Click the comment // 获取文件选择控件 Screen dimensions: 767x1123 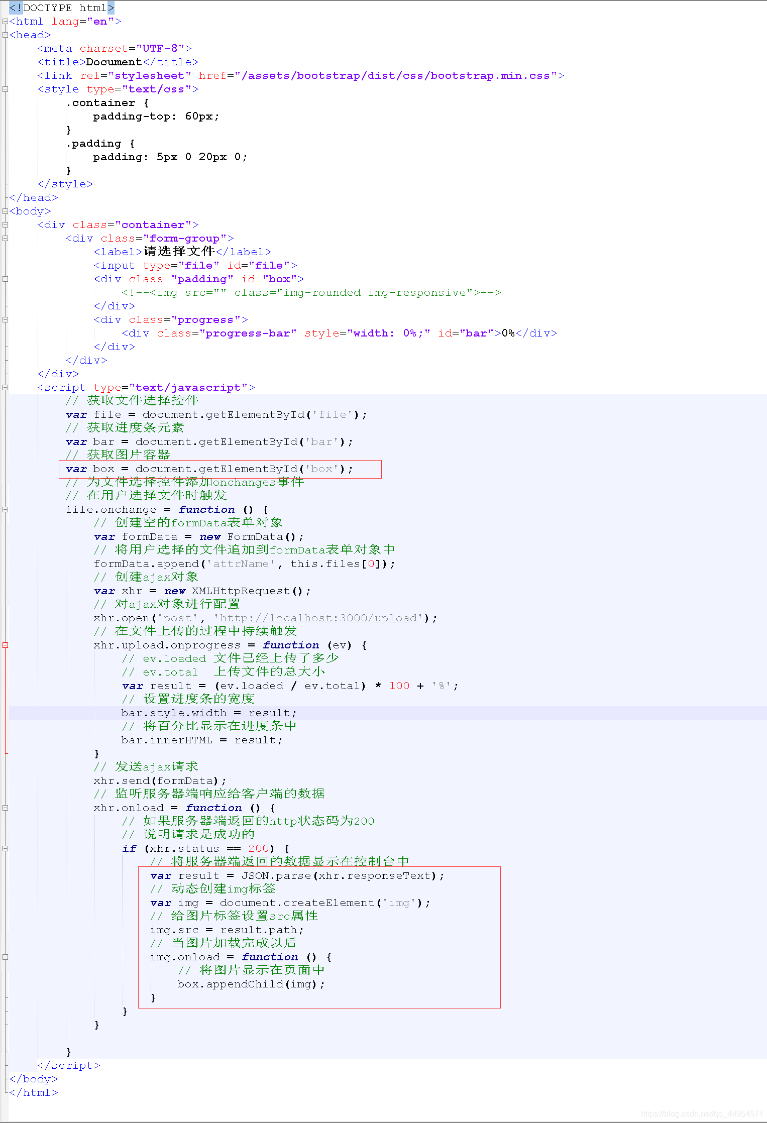tap(132, 401)
